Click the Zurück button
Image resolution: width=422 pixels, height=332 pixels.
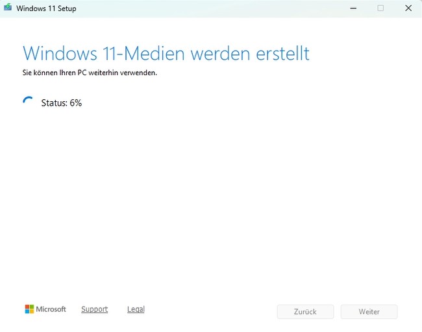[x=305, y=311]
